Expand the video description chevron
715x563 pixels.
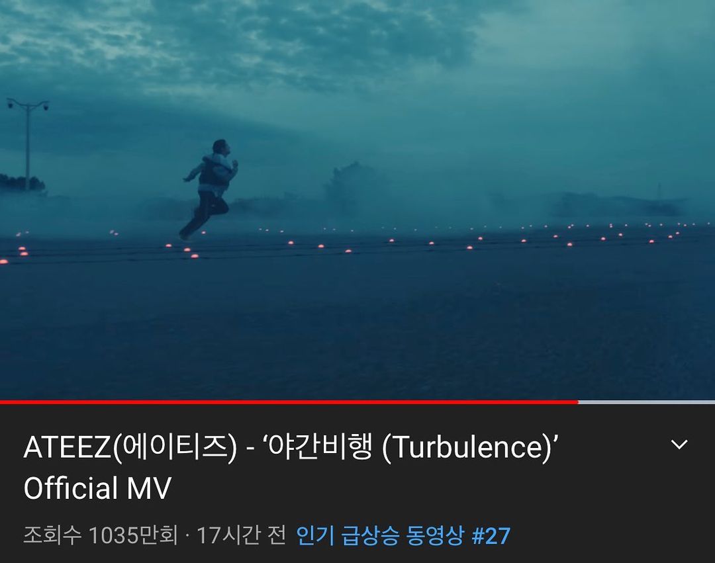click(679, 445)
